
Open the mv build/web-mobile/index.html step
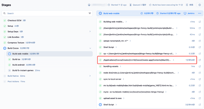[x=138, y=85]
